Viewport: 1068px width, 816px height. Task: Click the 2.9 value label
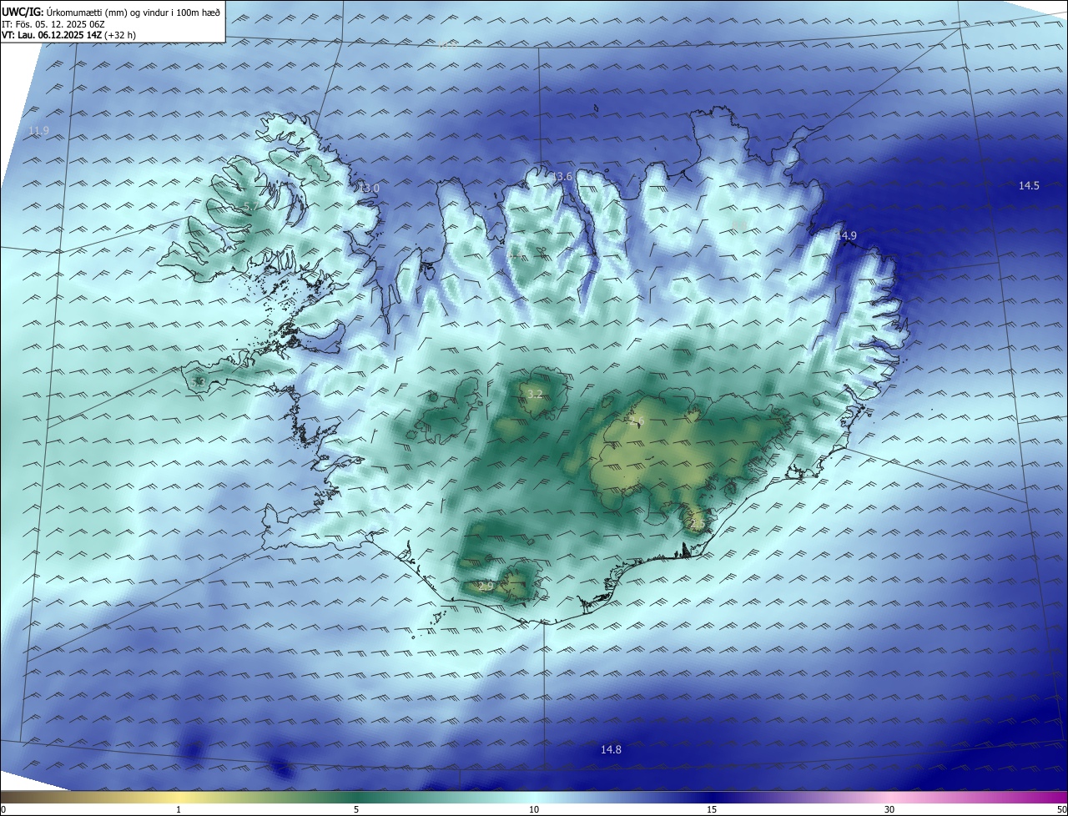coord(486,587)
